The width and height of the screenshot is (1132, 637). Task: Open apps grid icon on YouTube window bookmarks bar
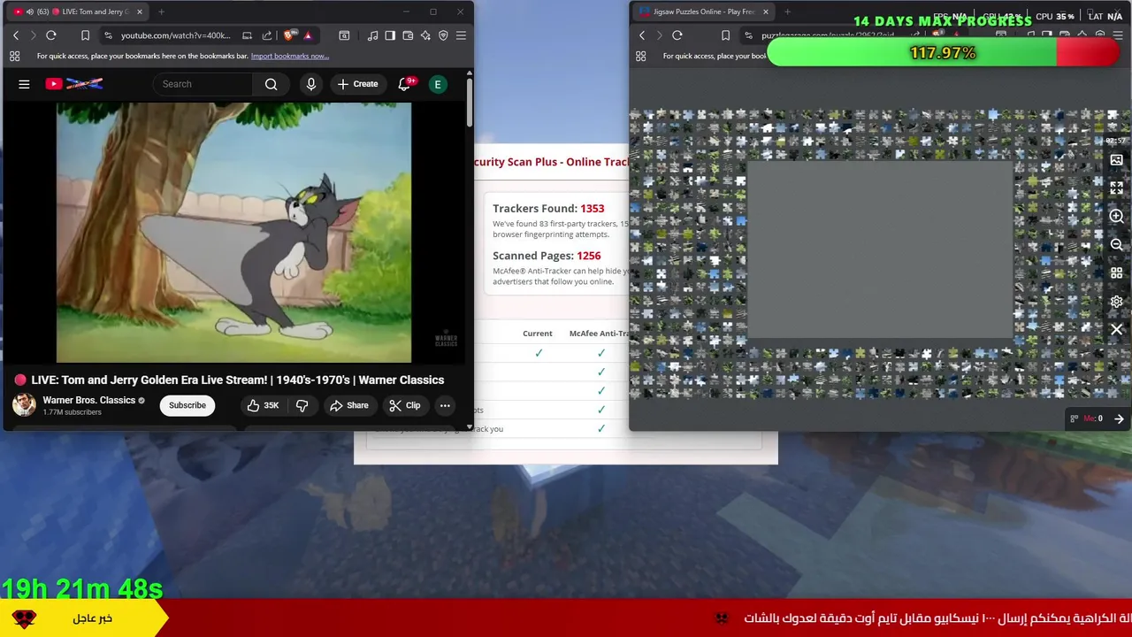click(x=14, y=56)
